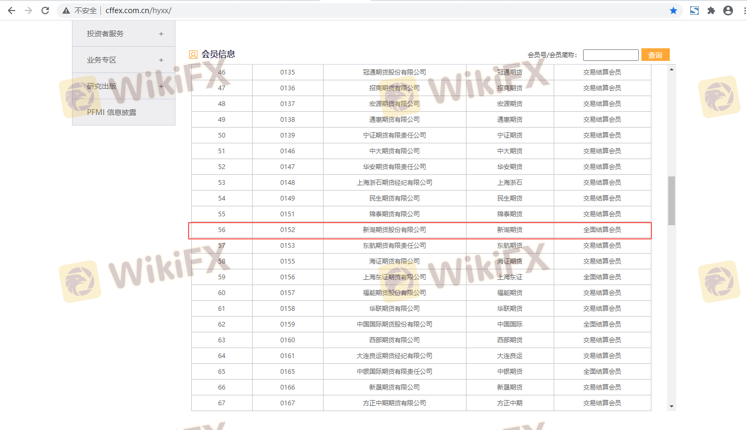Click the browser back arrow
This screenshot has width=747, height=430.
[12, 11]
